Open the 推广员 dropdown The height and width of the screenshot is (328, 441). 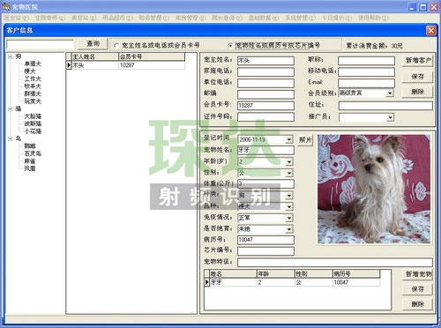click(x=390, y=117)
